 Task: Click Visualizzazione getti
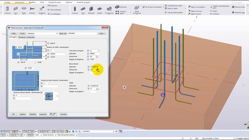coord(174,5)
